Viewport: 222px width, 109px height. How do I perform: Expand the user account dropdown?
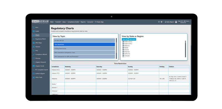184,22
